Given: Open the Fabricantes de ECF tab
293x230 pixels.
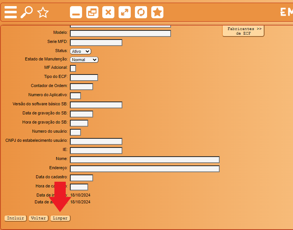Looking at the screenshot, I should [243, 31].
